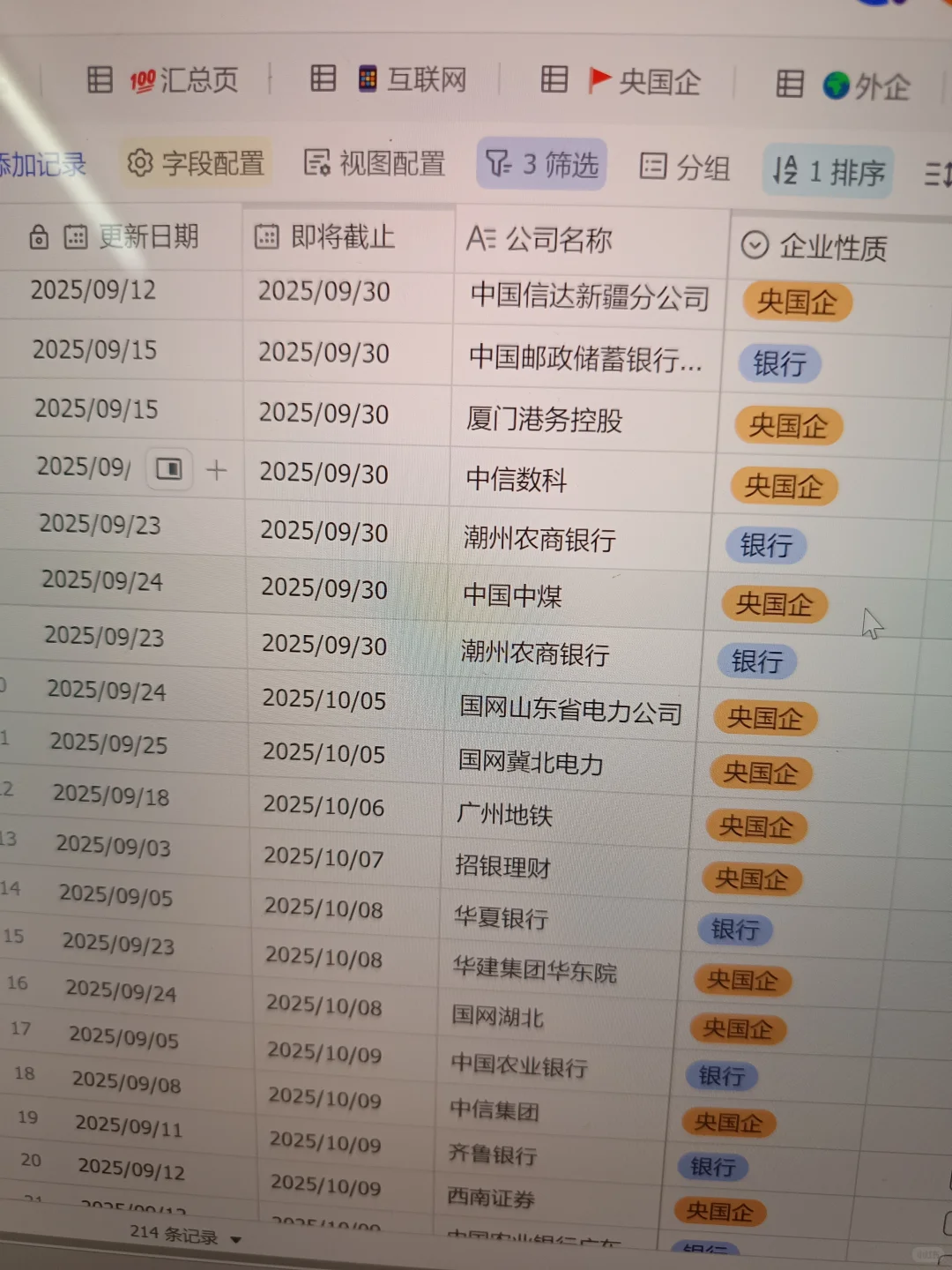Select the 招银理财 cell
952x1270 pixels.
[x=563, y=867]
